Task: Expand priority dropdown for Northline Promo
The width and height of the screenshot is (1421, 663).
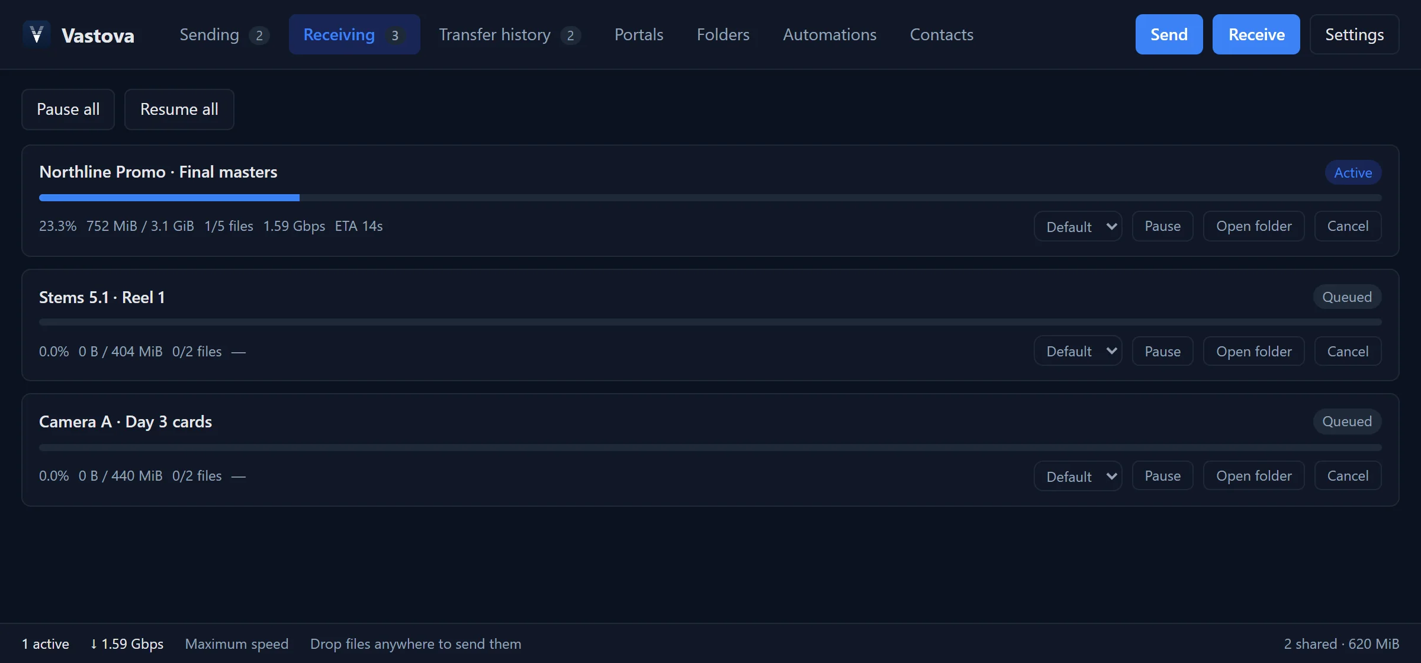Action: point(1078,226)
